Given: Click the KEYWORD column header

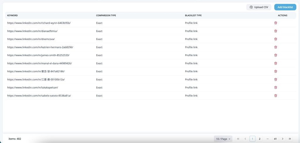Looking at the screenshot, I should point(12,15).
